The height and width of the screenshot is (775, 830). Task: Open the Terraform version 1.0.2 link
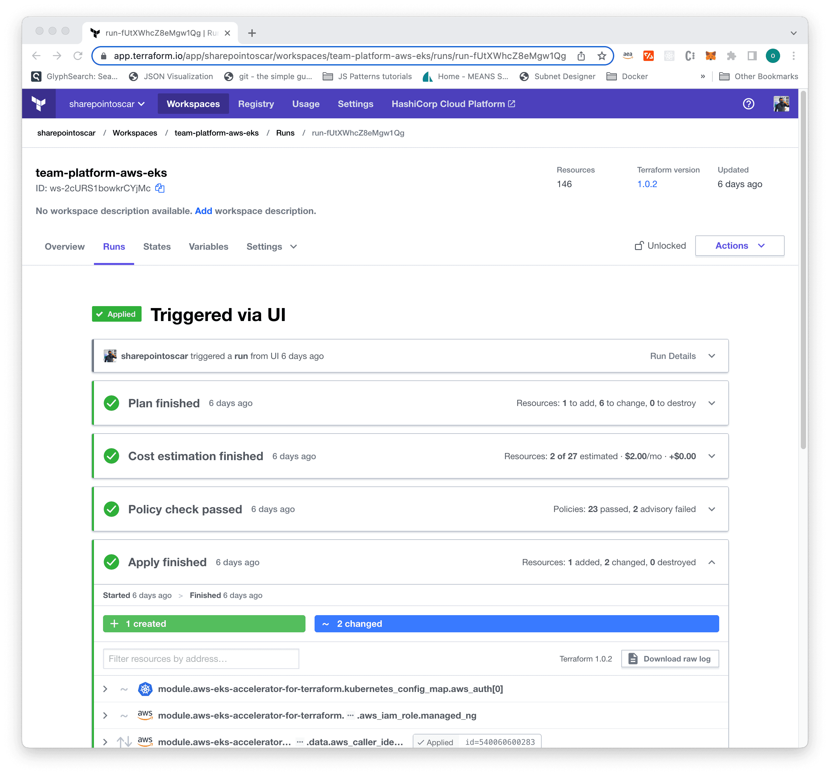647,184
